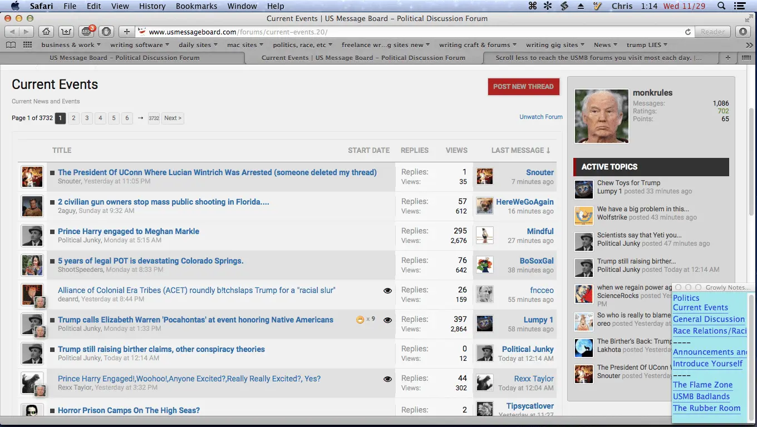Open the Prince Harry engaged to Meghan thread

pyautogui.click(x=128, y=231)
